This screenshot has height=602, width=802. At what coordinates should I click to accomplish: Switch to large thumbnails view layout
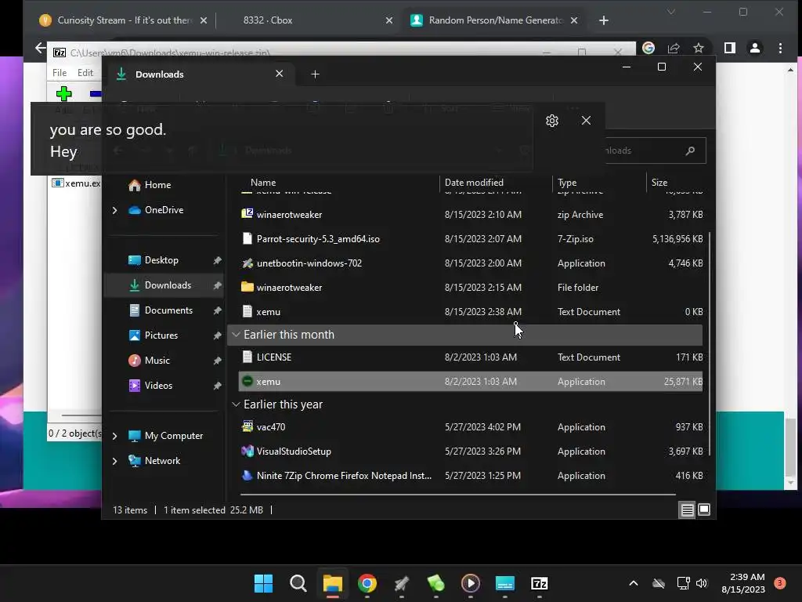pos(704,510)
